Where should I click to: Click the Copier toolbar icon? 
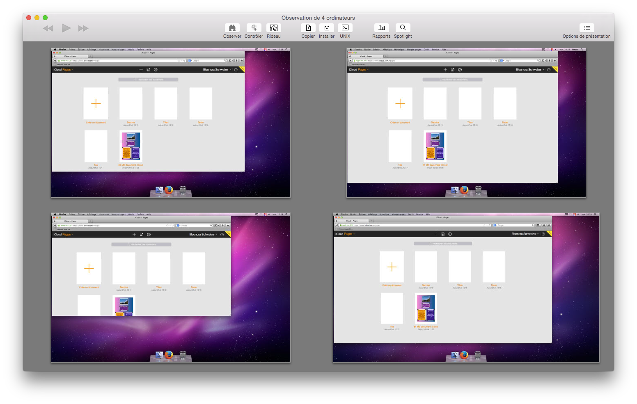(x=308, y=28)
